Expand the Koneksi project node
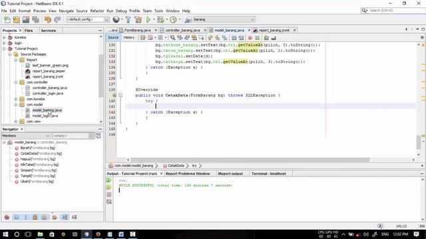The width and height of the screenshot is (426, 239). (4, 37)
